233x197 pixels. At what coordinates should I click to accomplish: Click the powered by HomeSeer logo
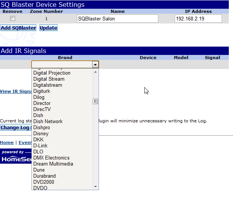16,156
